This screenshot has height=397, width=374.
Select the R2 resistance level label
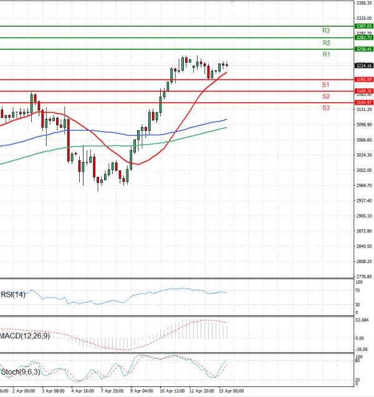pos(326,43)
